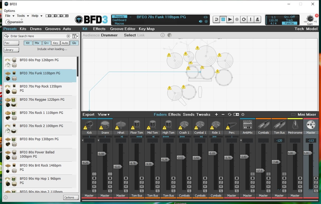Click the preset search input field

(x=38, y=36)
